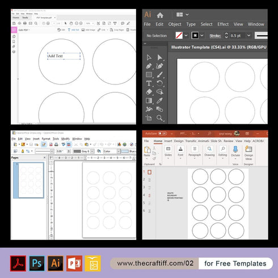Expand the stroke weight dropdown

(249, 36)
